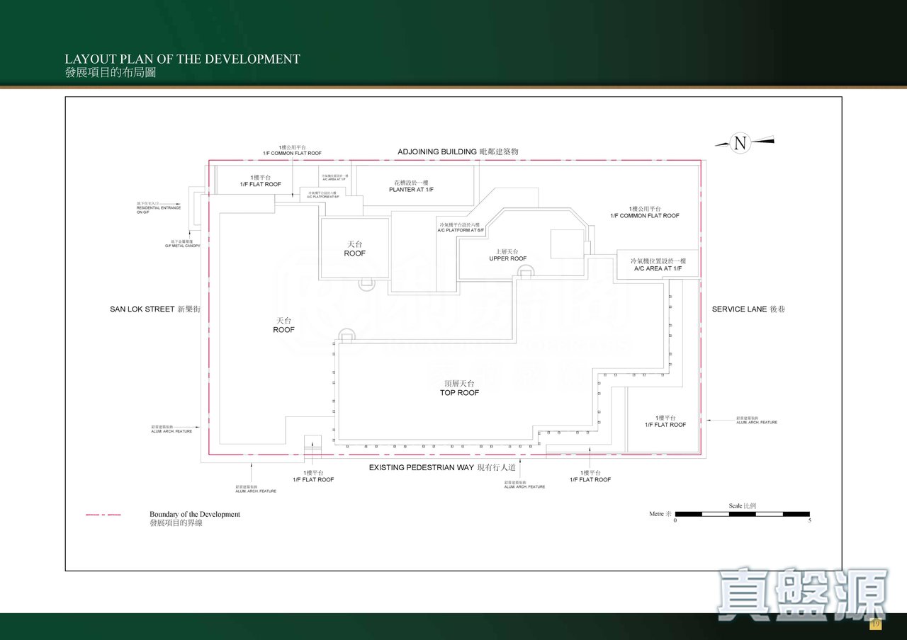This screenshot has width=907, height=640.
Task: Click "1/F COMMON FLAT ROOF" callout above Adjoining Building line
Action: click(292, 153)
